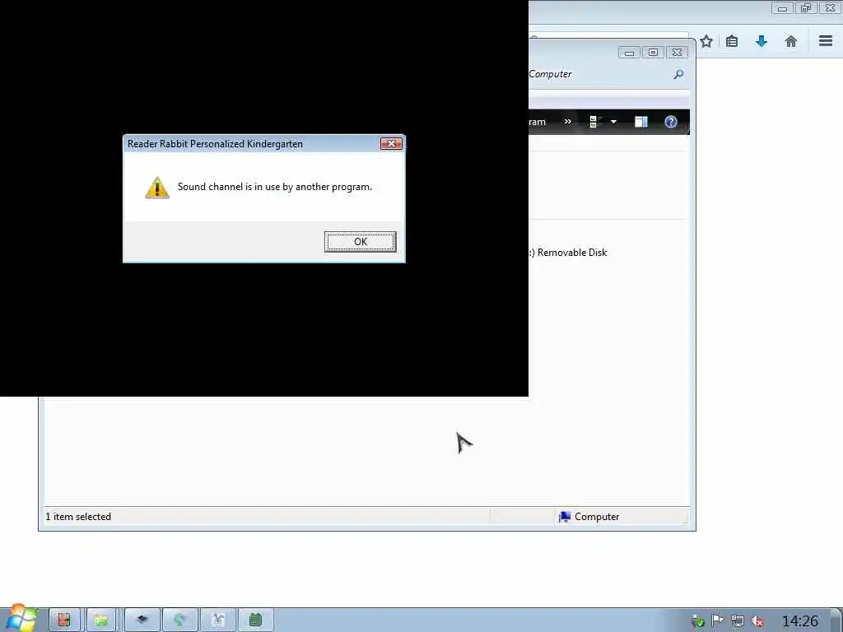This screenshot has width=843, height=632.
Task: Bookmark the page with the star icon
Action: point(706,41)
